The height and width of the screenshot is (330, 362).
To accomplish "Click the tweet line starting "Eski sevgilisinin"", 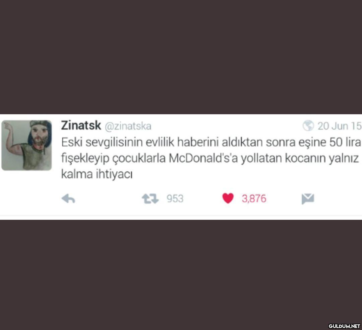I will coord(211,142).
